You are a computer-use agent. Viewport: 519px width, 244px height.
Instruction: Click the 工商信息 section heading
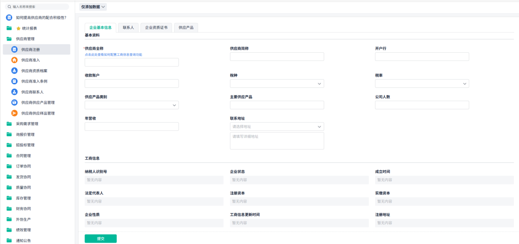(x=92, y=158)
